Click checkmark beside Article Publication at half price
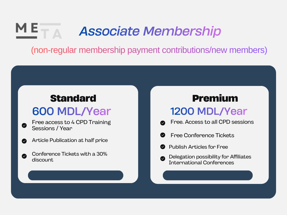Image resolution: width=287 pixels, height=215 pixels. coord(24,141)
